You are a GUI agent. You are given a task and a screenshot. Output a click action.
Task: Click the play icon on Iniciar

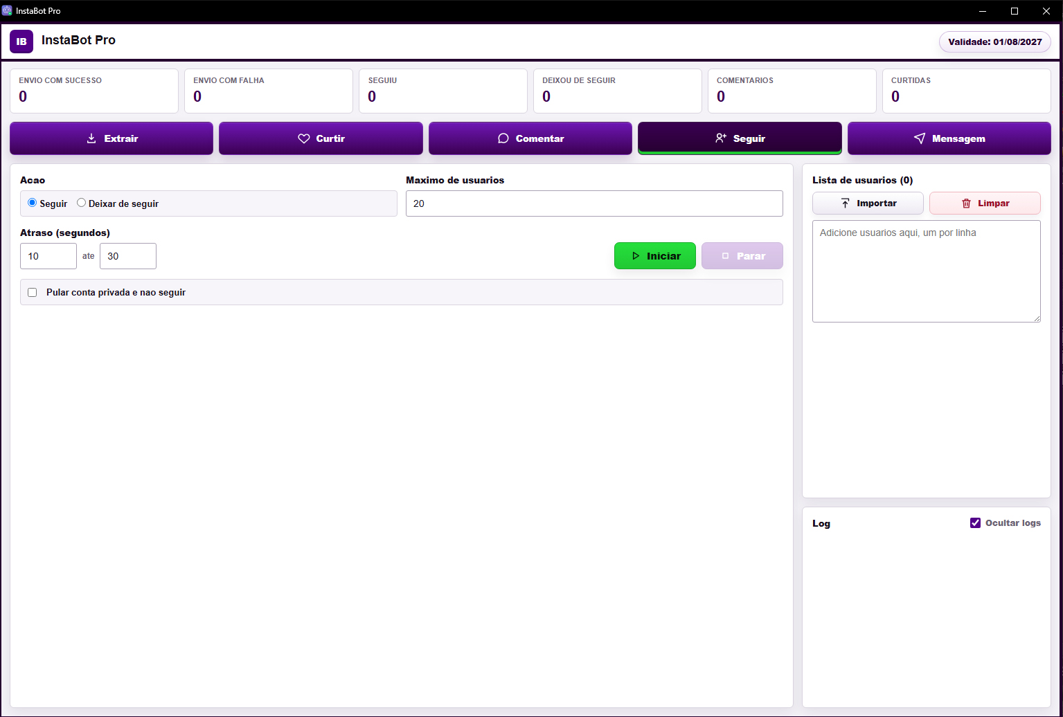[x=636, y=256]
